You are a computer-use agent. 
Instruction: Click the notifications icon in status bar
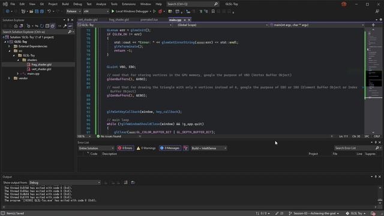[x=373, y=214]
